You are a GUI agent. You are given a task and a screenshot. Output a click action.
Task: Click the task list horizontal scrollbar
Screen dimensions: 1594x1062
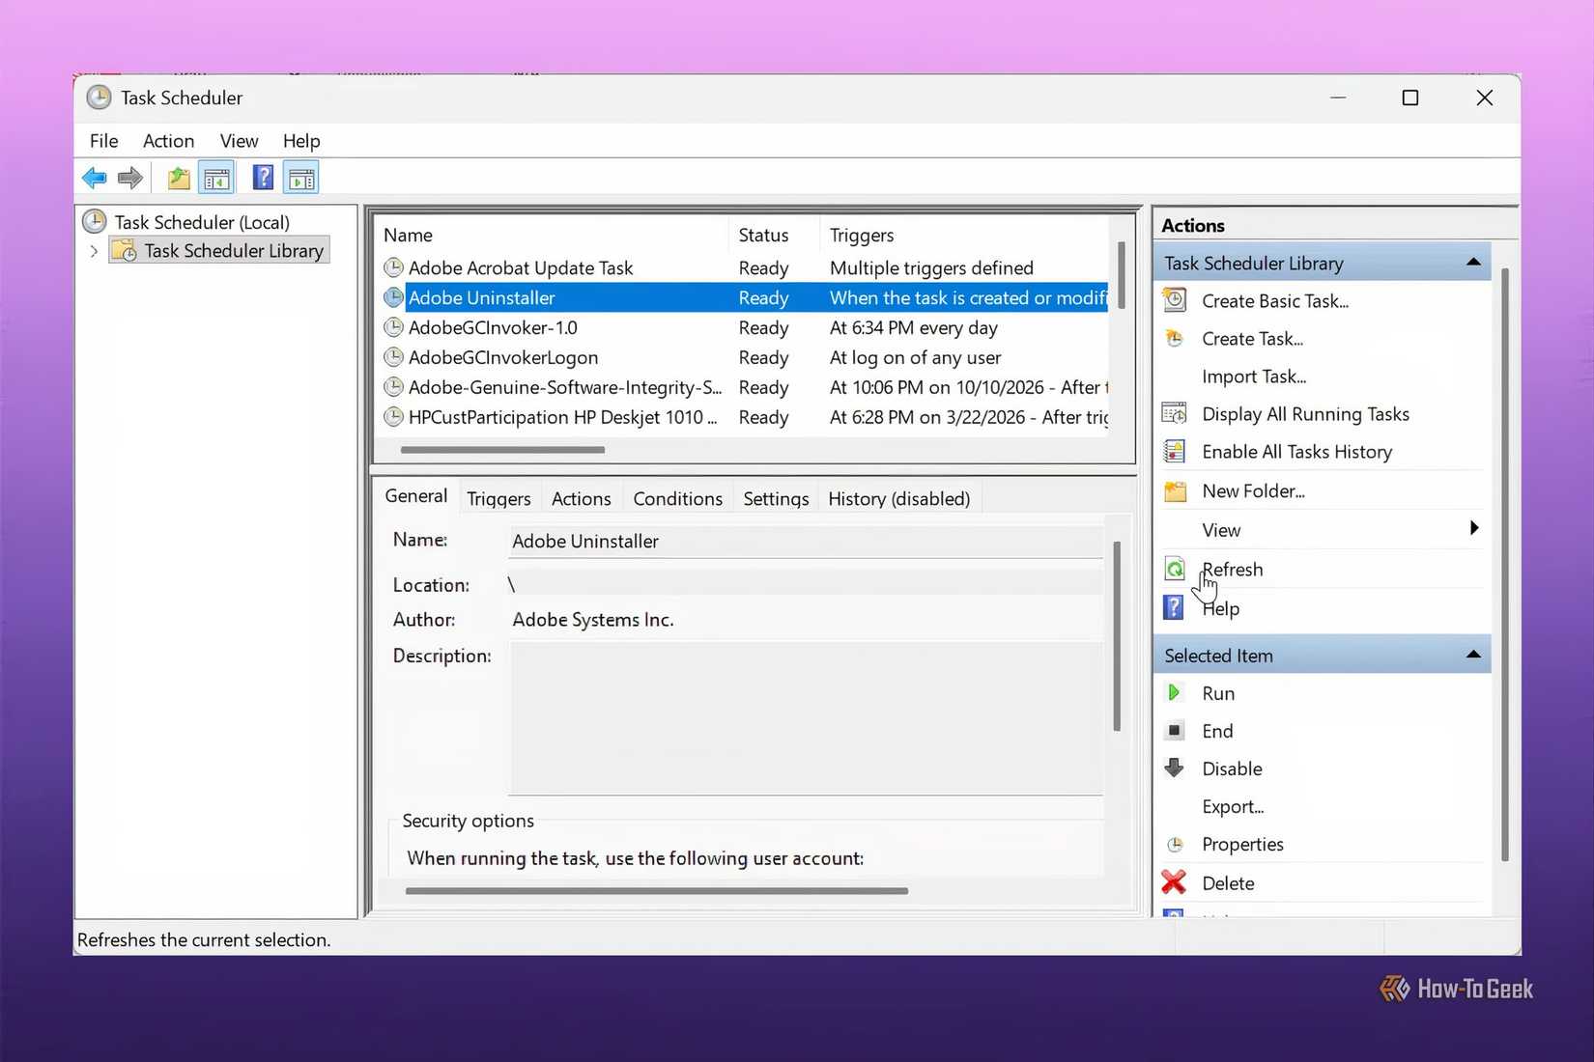[502, 450]
